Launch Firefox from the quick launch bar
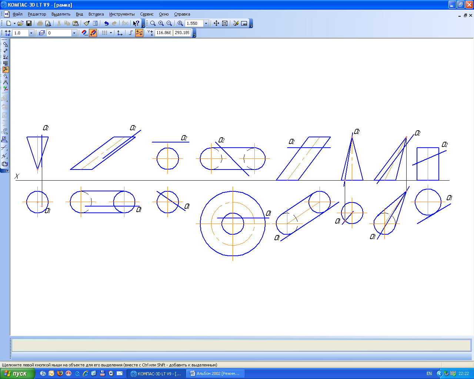474x379 pixels. click(x=60, y=373)
